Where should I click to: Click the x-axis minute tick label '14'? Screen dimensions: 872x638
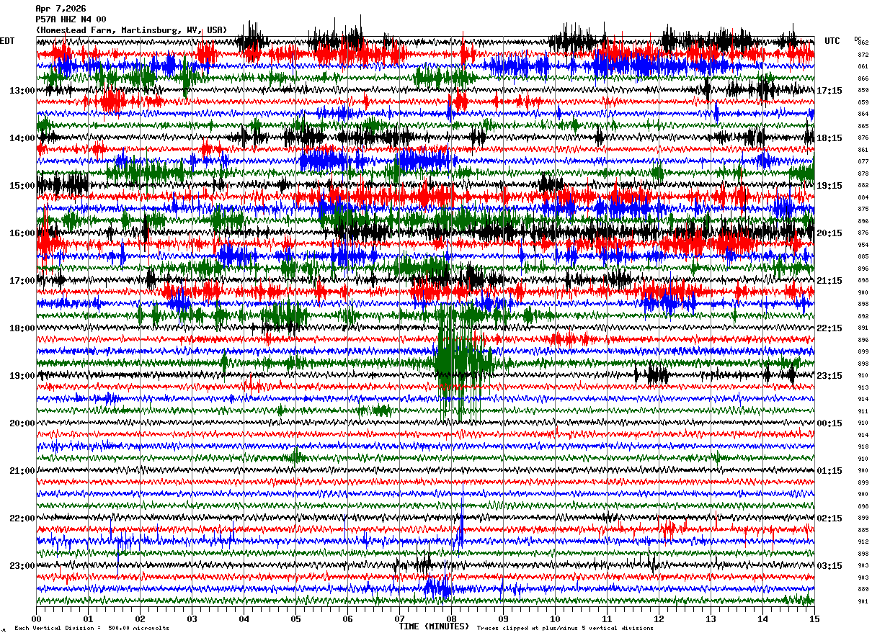[762, 618]
